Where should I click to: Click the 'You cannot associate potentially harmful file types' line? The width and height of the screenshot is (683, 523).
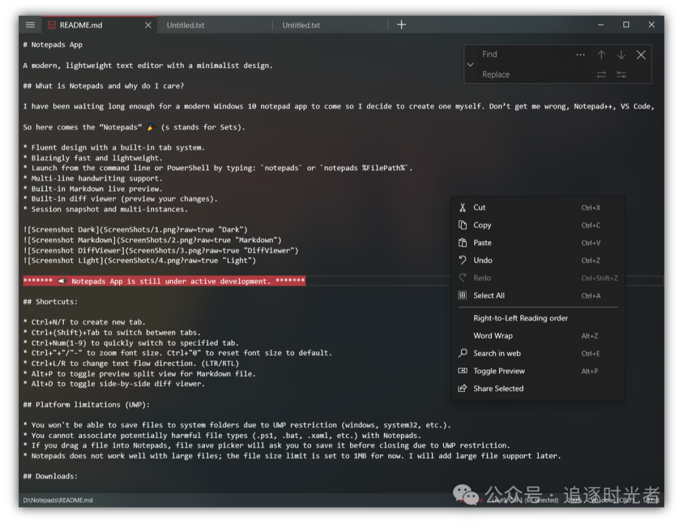click(x=222, y=436)
